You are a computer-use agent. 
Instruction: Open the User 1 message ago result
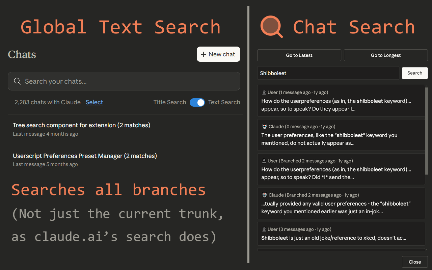click(341, 101)
